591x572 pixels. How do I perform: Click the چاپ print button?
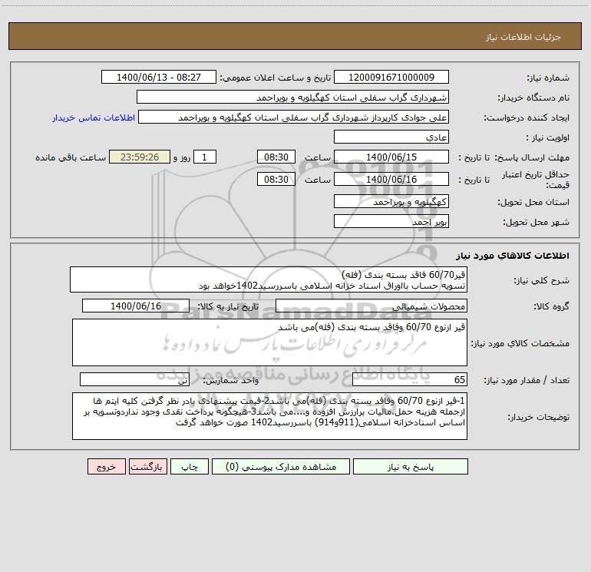click(190, 467)
